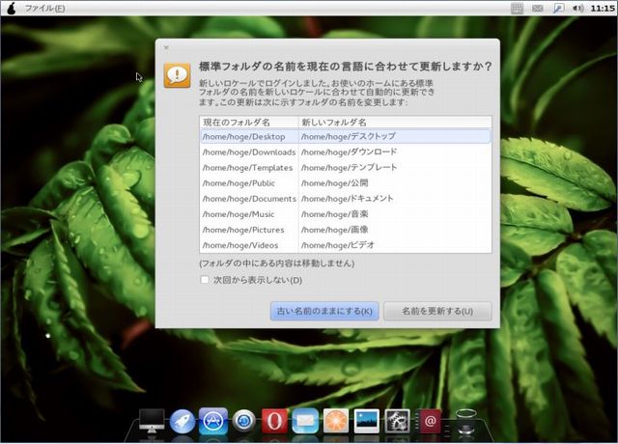Click the rocket Launchpad icon in dock
This screenshot has height=444, width=618.
(x=183, y=421)
